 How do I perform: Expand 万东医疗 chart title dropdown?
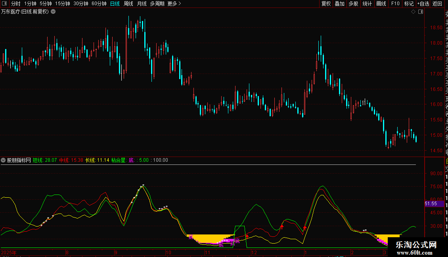pos(53,11)
